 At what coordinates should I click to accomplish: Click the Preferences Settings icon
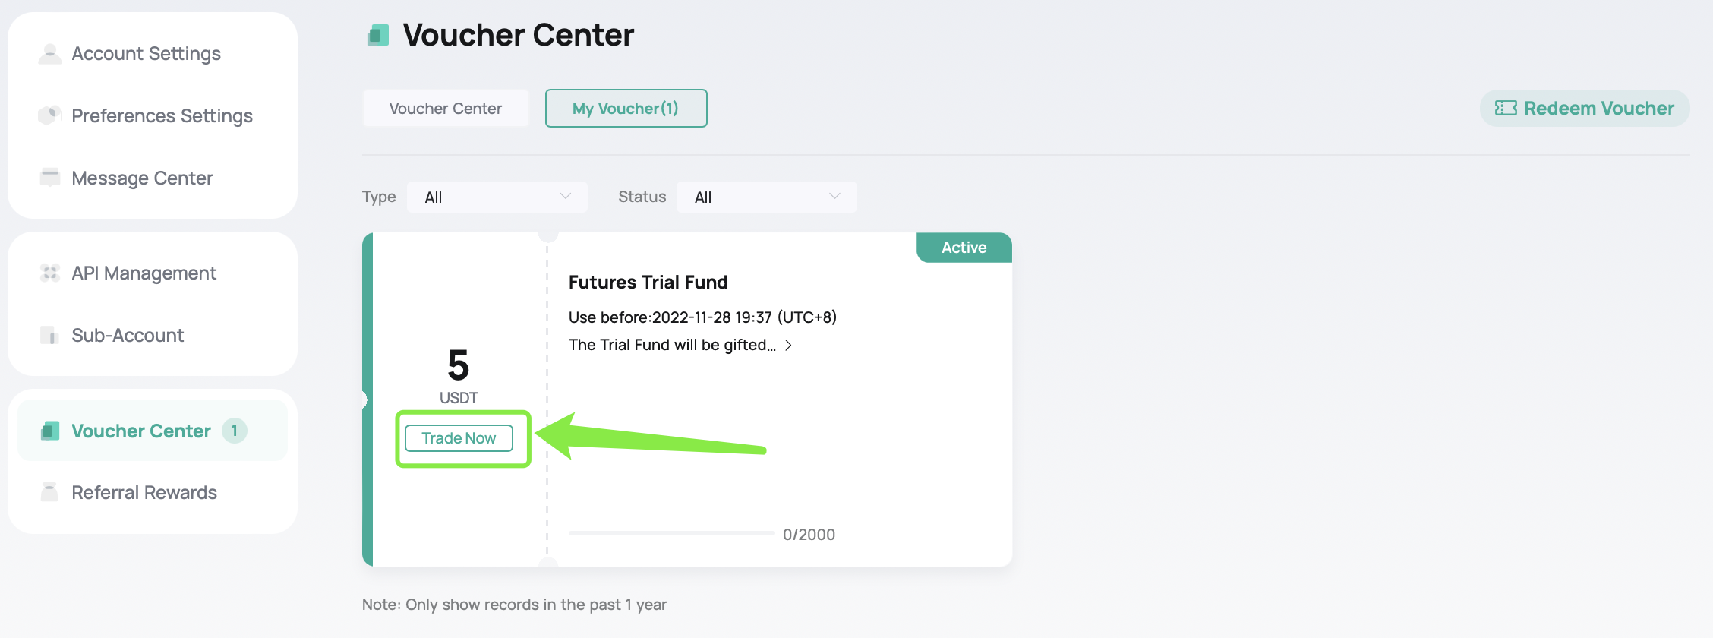50,115
